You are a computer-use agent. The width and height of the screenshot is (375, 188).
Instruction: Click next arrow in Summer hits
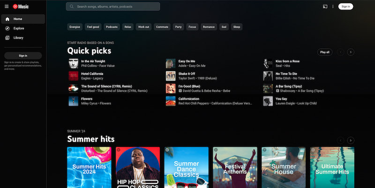[351, 140]
